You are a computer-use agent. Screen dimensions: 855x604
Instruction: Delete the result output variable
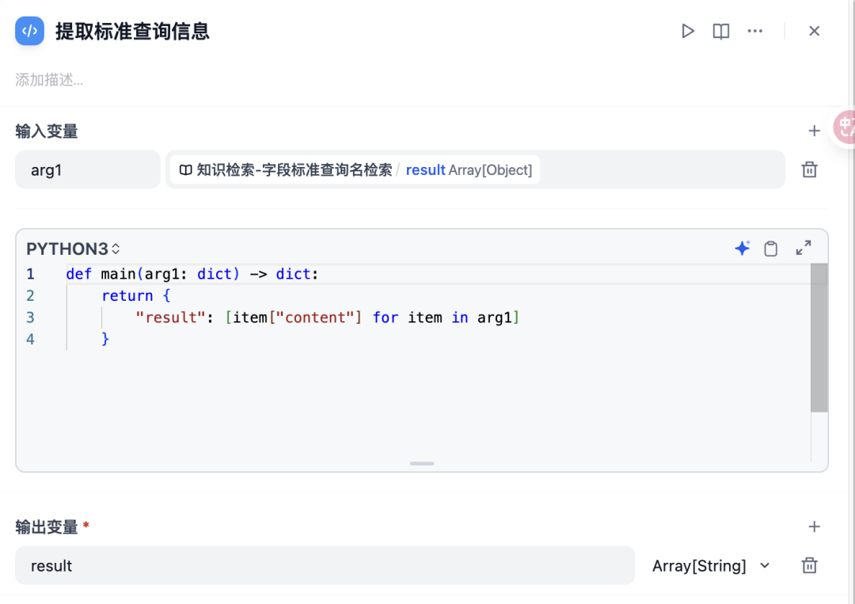[x=809, y=565]
